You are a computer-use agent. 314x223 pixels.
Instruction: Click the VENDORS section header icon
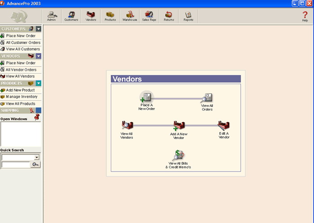31,56
